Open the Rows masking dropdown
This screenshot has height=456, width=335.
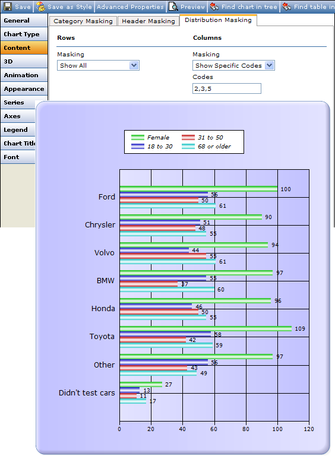[98, 65]
